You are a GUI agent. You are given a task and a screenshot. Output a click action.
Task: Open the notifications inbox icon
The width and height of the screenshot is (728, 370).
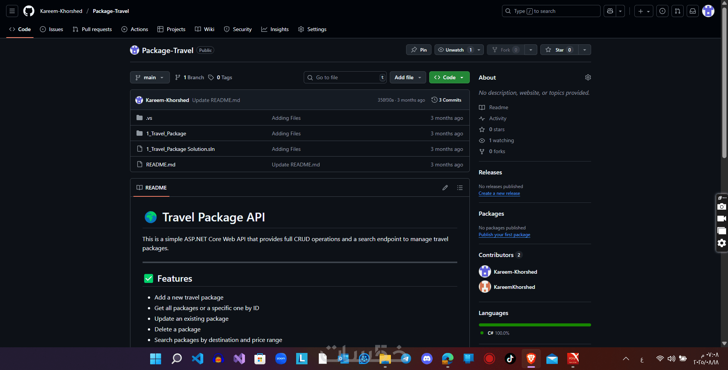point(693,11)
